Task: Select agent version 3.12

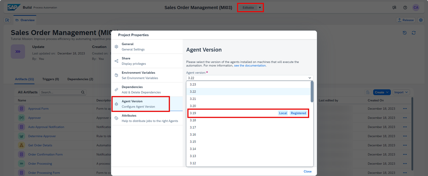Action: click(248, 163)
